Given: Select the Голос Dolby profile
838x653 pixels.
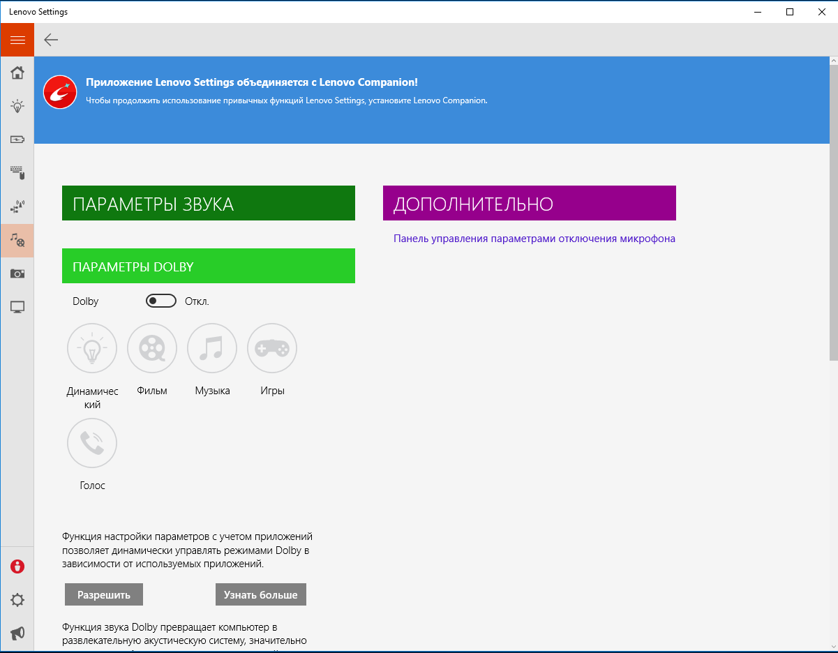Looking at the screenshot, I should tap(92, 443).
